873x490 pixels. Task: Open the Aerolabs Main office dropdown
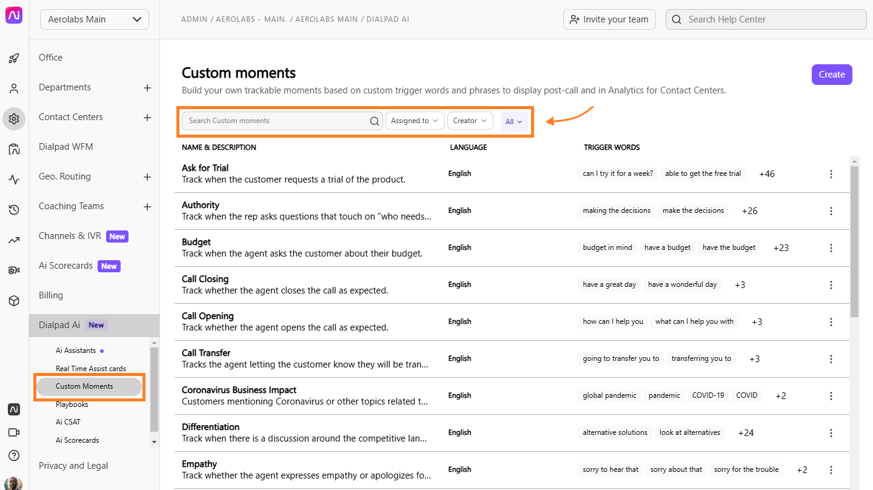tap(95, 19)
